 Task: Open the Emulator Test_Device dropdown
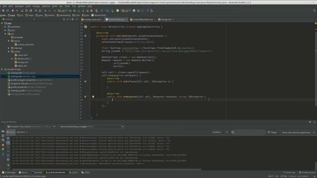(31, 127)
